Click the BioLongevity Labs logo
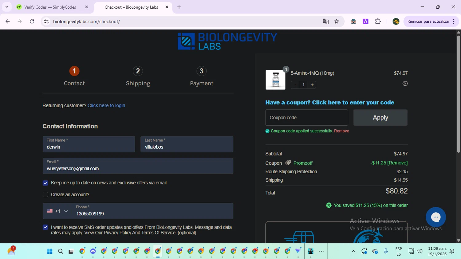 coord(227,41)
